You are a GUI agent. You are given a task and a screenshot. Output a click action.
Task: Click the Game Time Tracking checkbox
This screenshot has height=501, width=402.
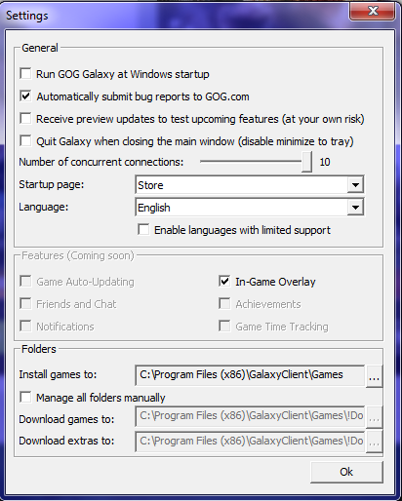pos(224,326)
